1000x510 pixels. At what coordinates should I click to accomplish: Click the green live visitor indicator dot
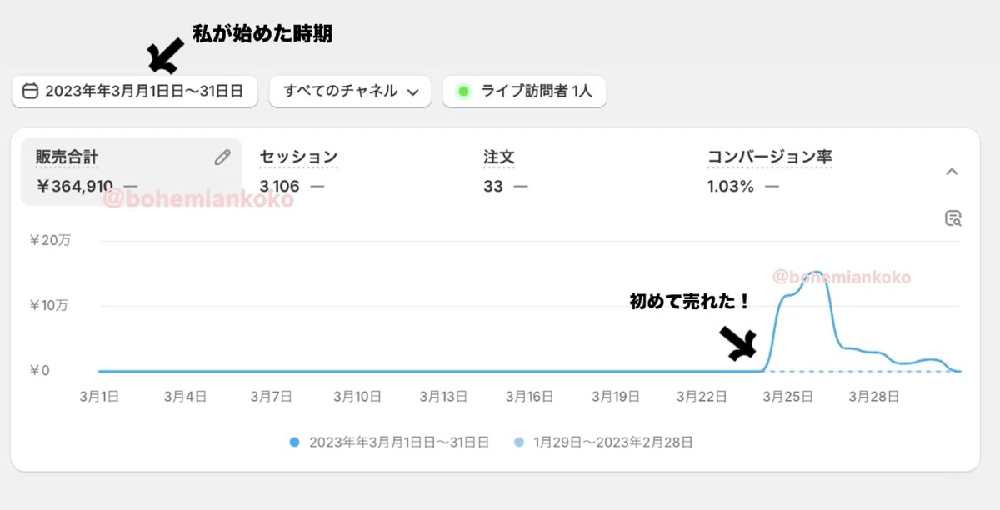pyautogui.click(x=464, y=92)
